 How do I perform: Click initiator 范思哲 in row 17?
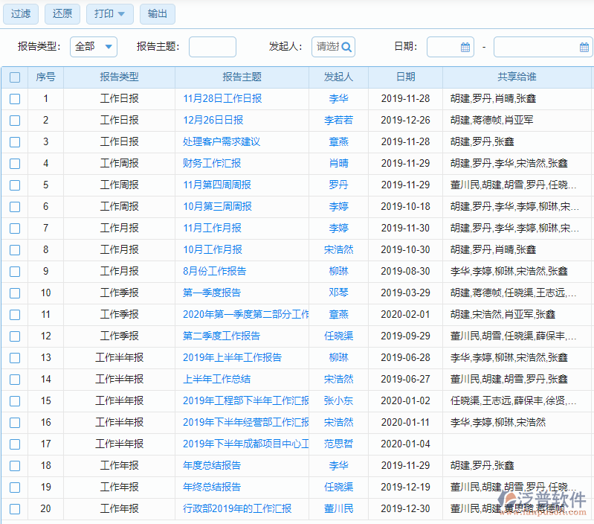338,444
